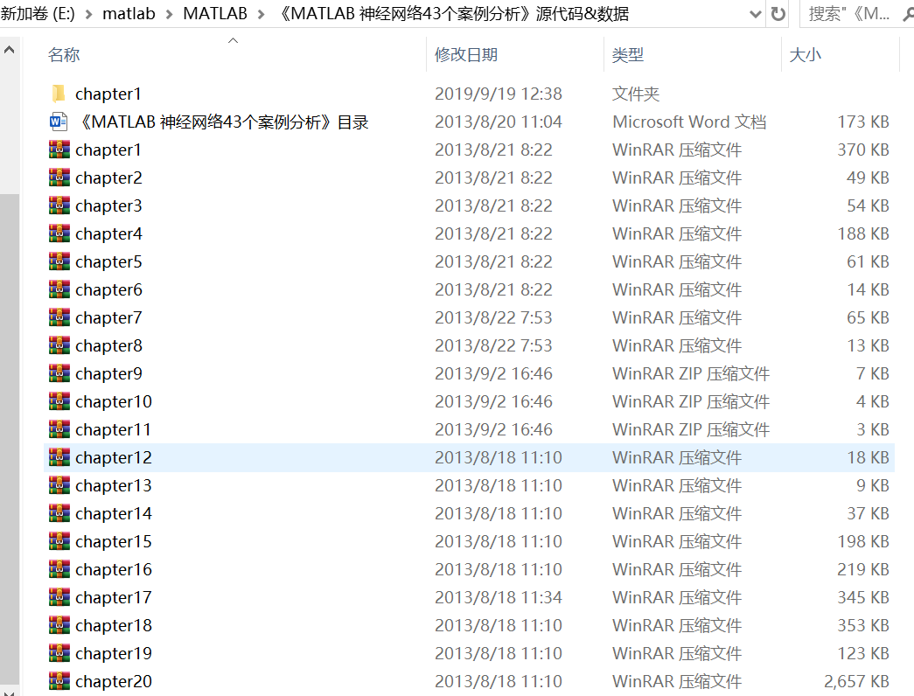Refresh the folder with the reload icon
Viewport: 914px width, 696px height.
tap(778, 13)
